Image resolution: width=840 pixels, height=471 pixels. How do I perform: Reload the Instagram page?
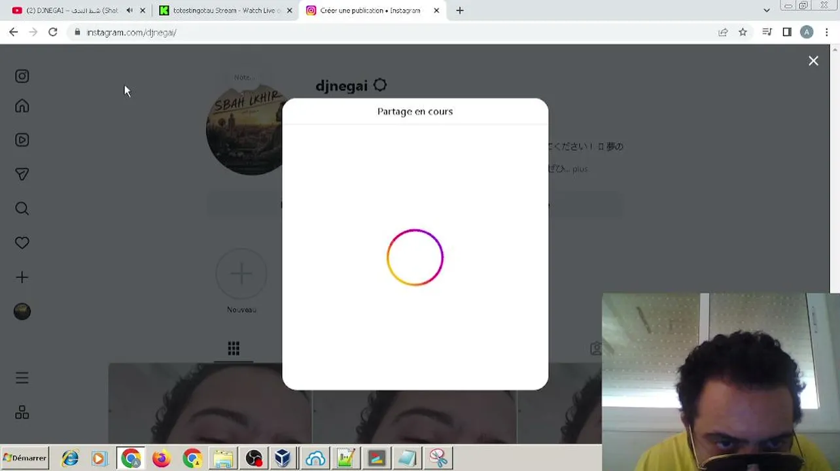coord(53,32)
